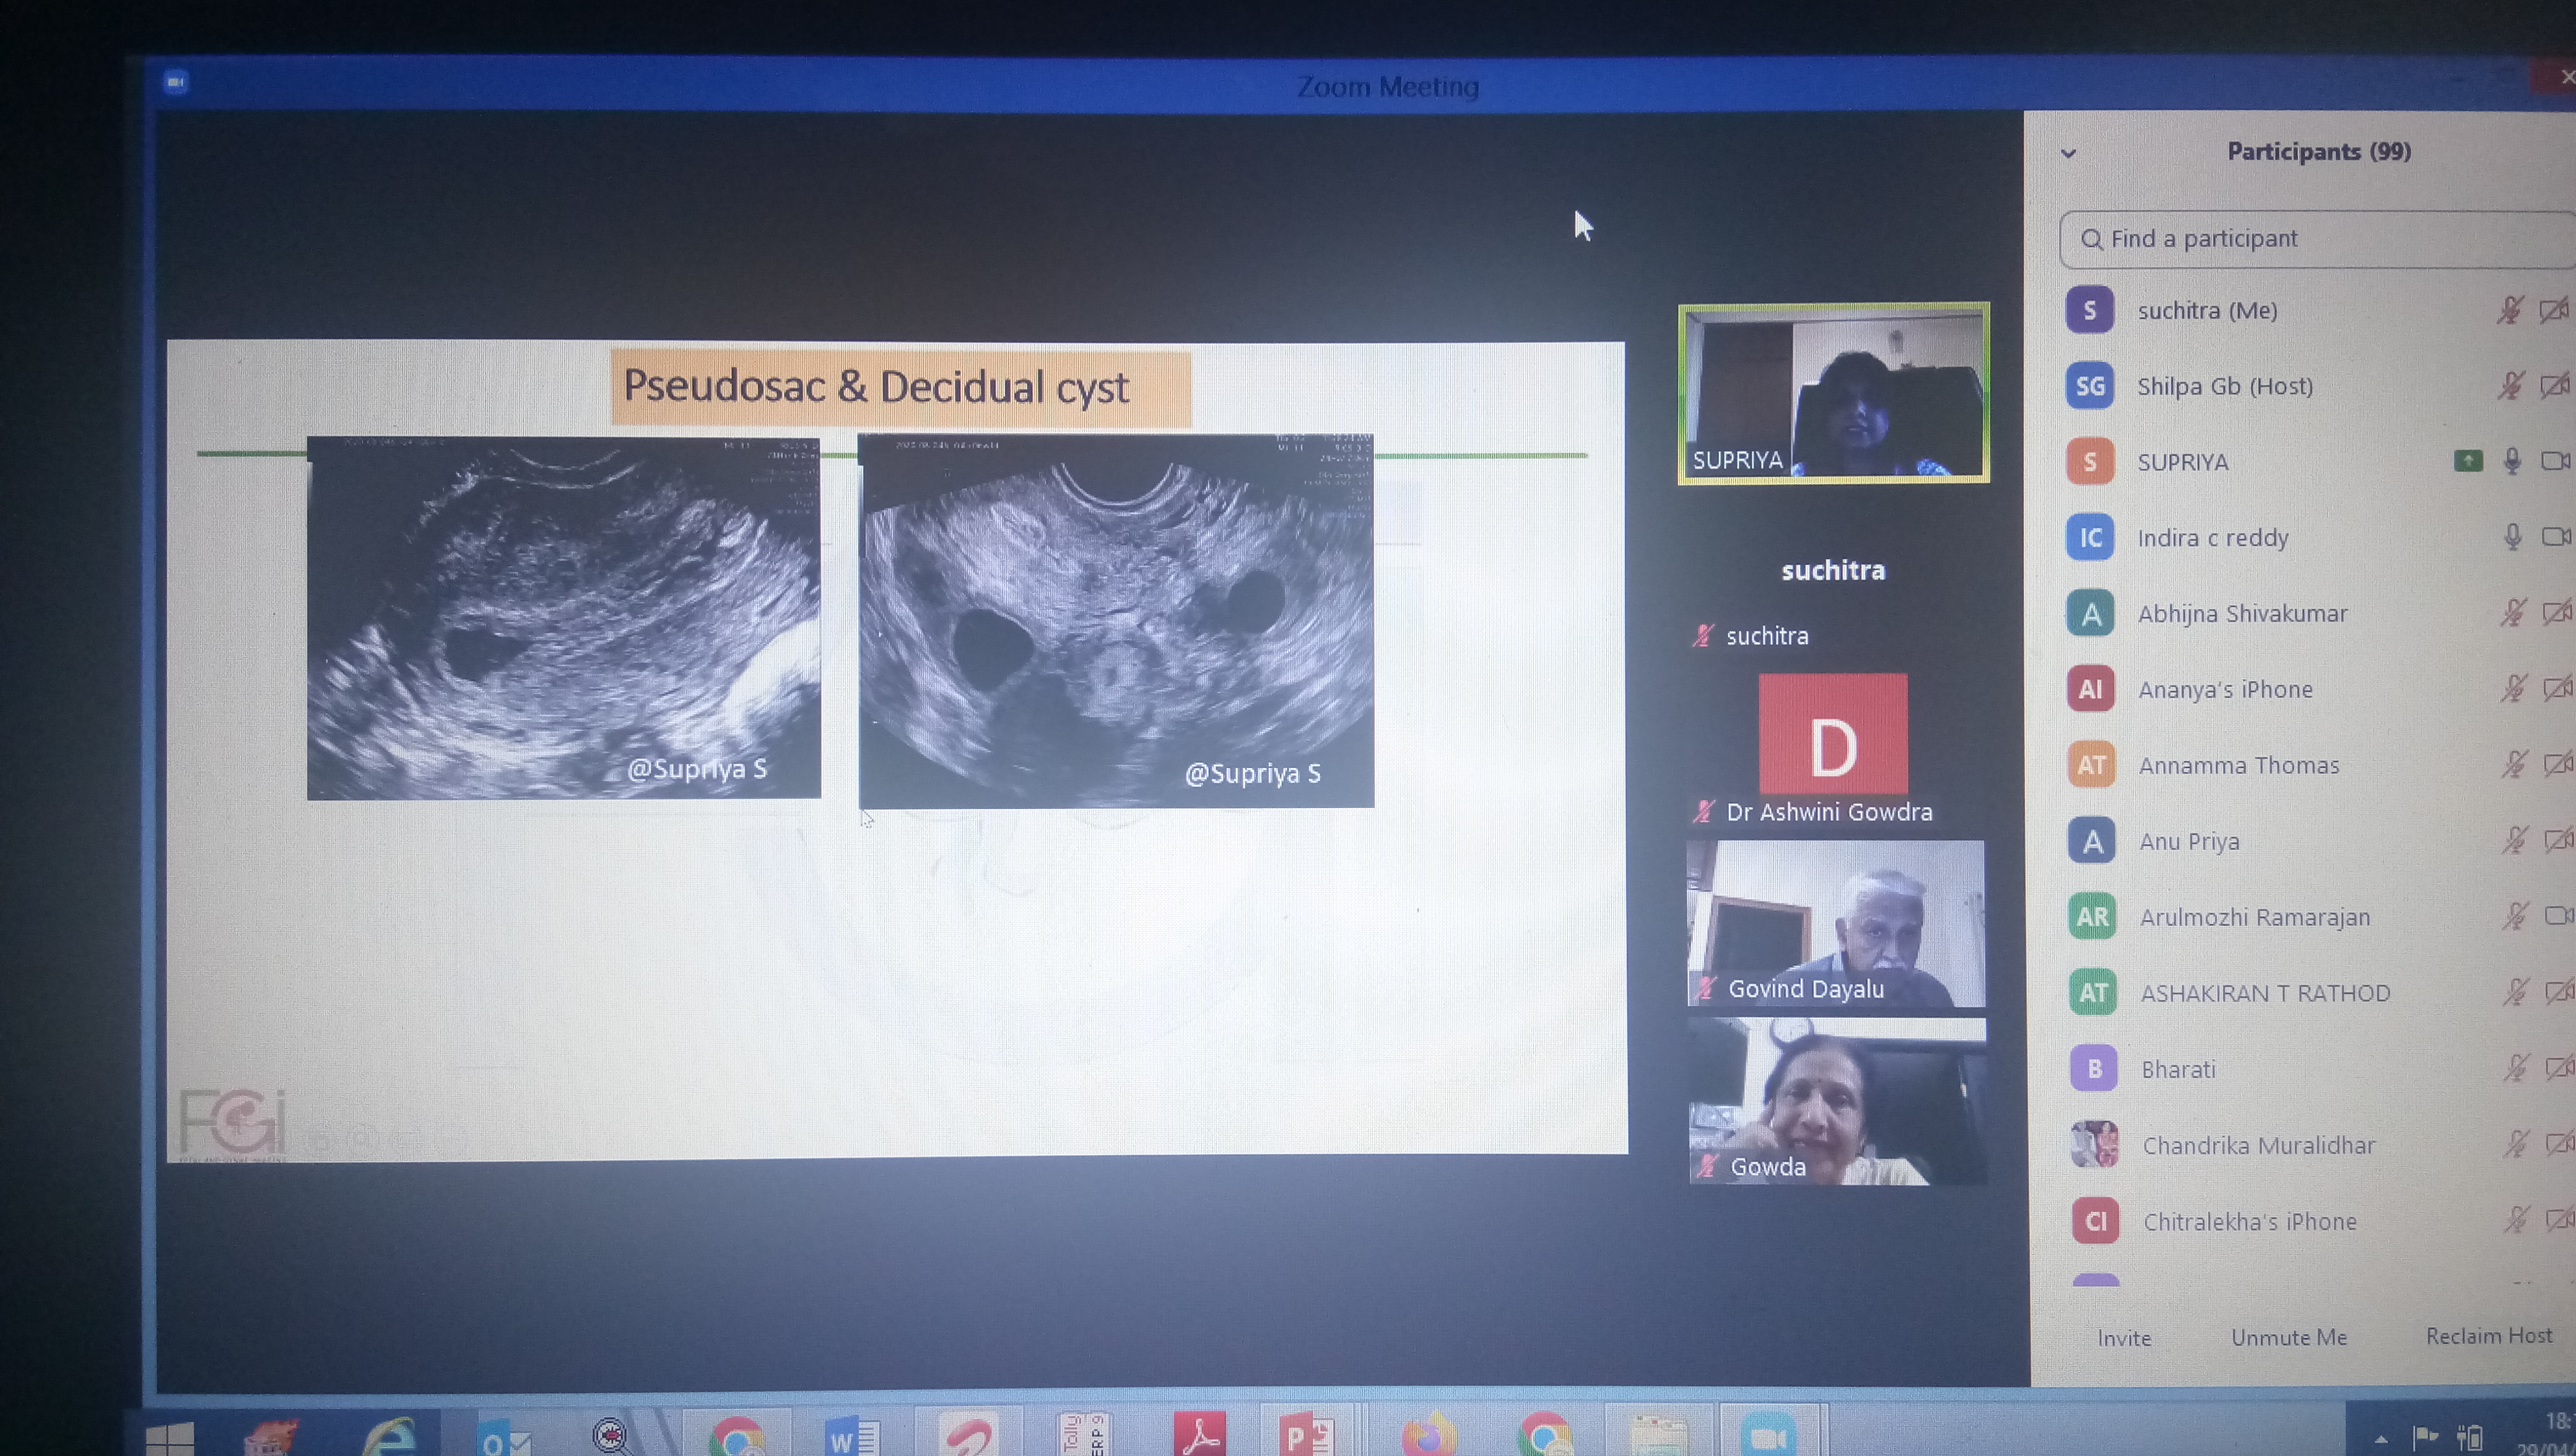Click SUPRIYA's video camera icon in list

click(x=2555, y=461)
